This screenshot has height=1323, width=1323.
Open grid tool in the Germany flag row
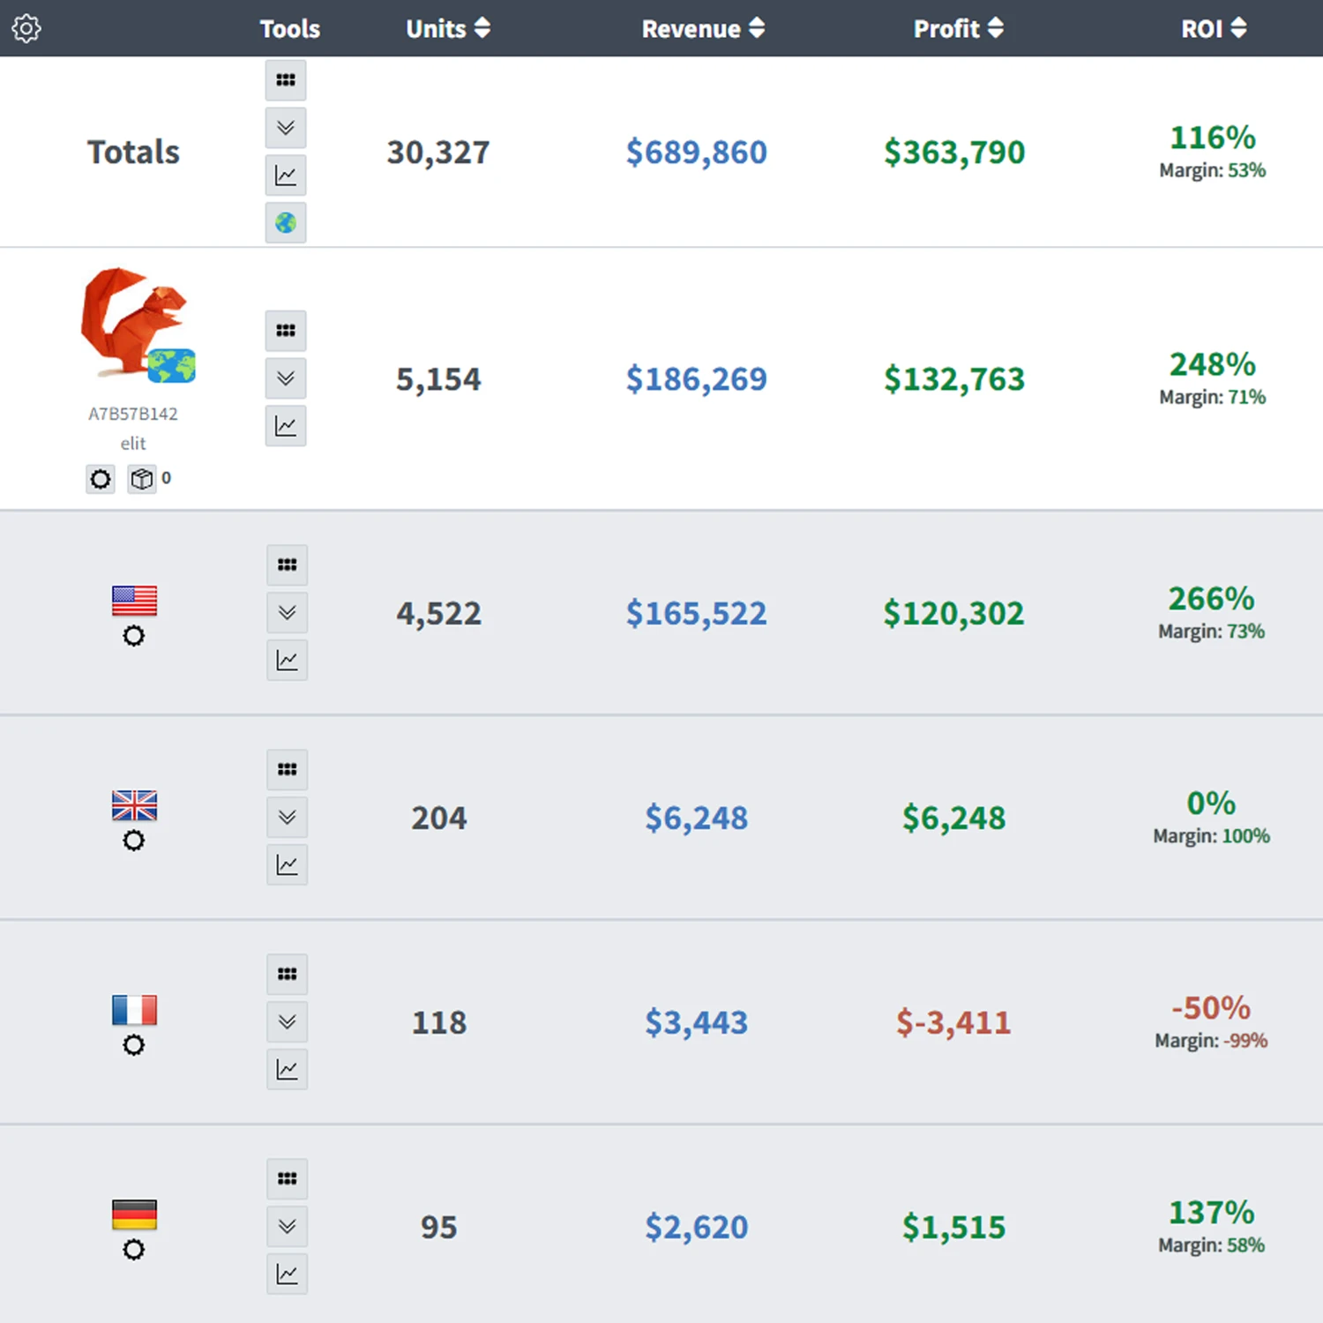pos(288,1179)
